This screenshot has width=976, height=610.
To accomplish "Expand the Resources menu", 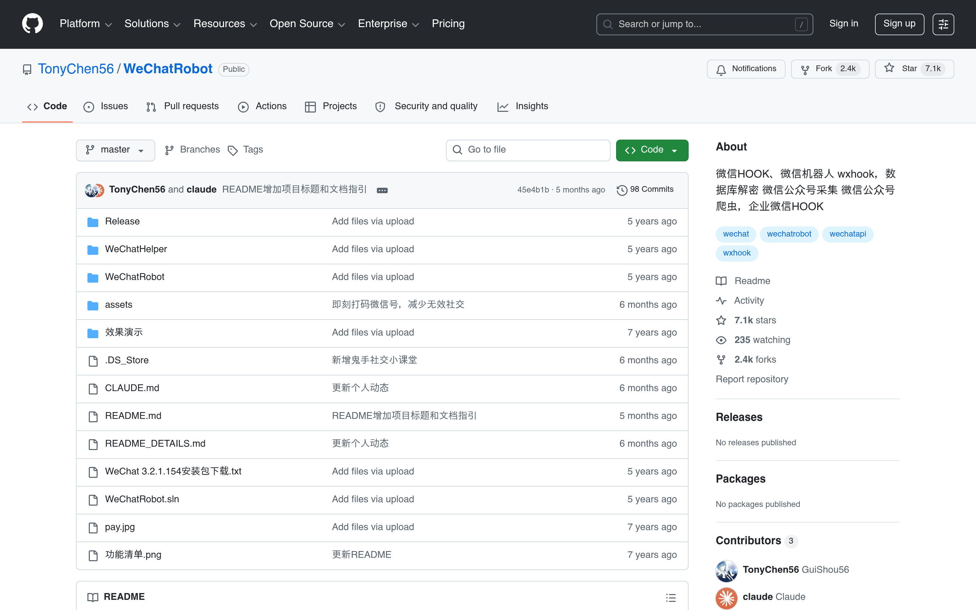I will [225, 24].
